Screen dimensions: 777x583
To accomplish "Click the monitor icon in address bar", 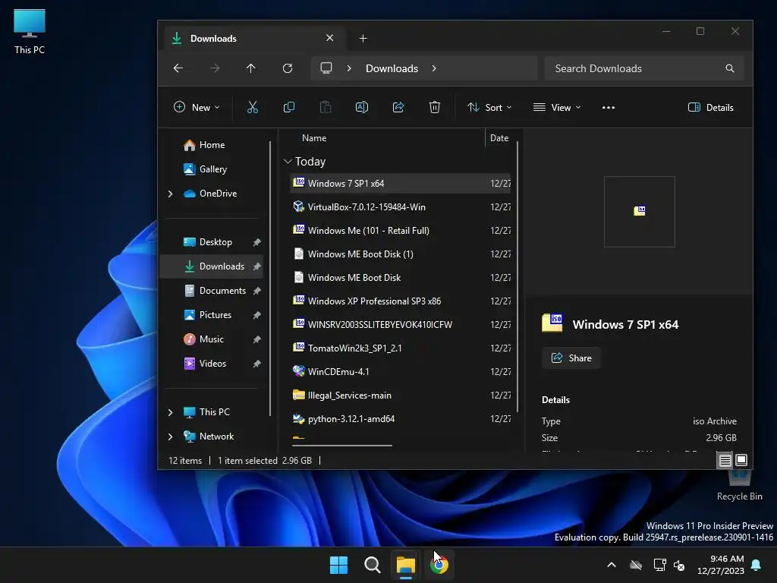I will tap(326, 68).
